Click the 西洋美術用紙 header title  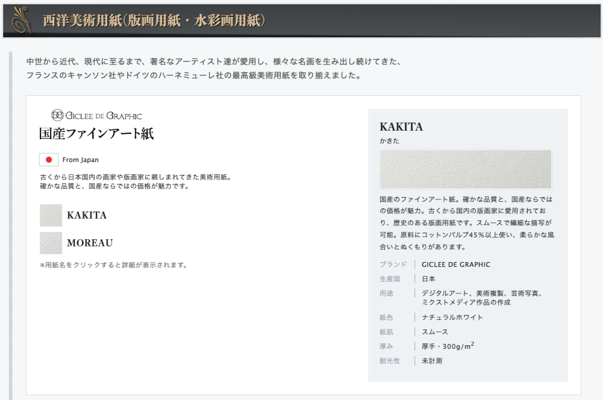pos(154,20)
